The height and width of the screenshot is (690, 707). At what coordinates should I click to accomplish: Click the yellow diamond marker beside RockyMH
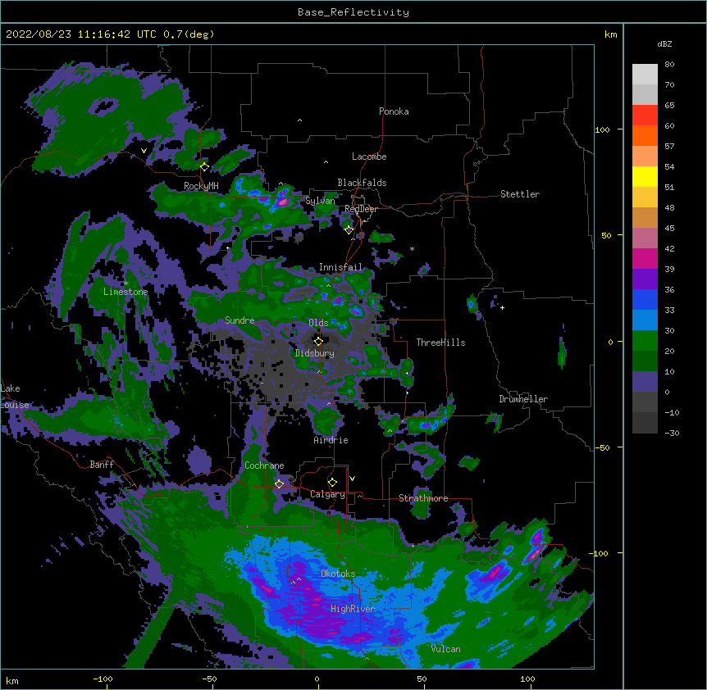[x=205, y=167]
